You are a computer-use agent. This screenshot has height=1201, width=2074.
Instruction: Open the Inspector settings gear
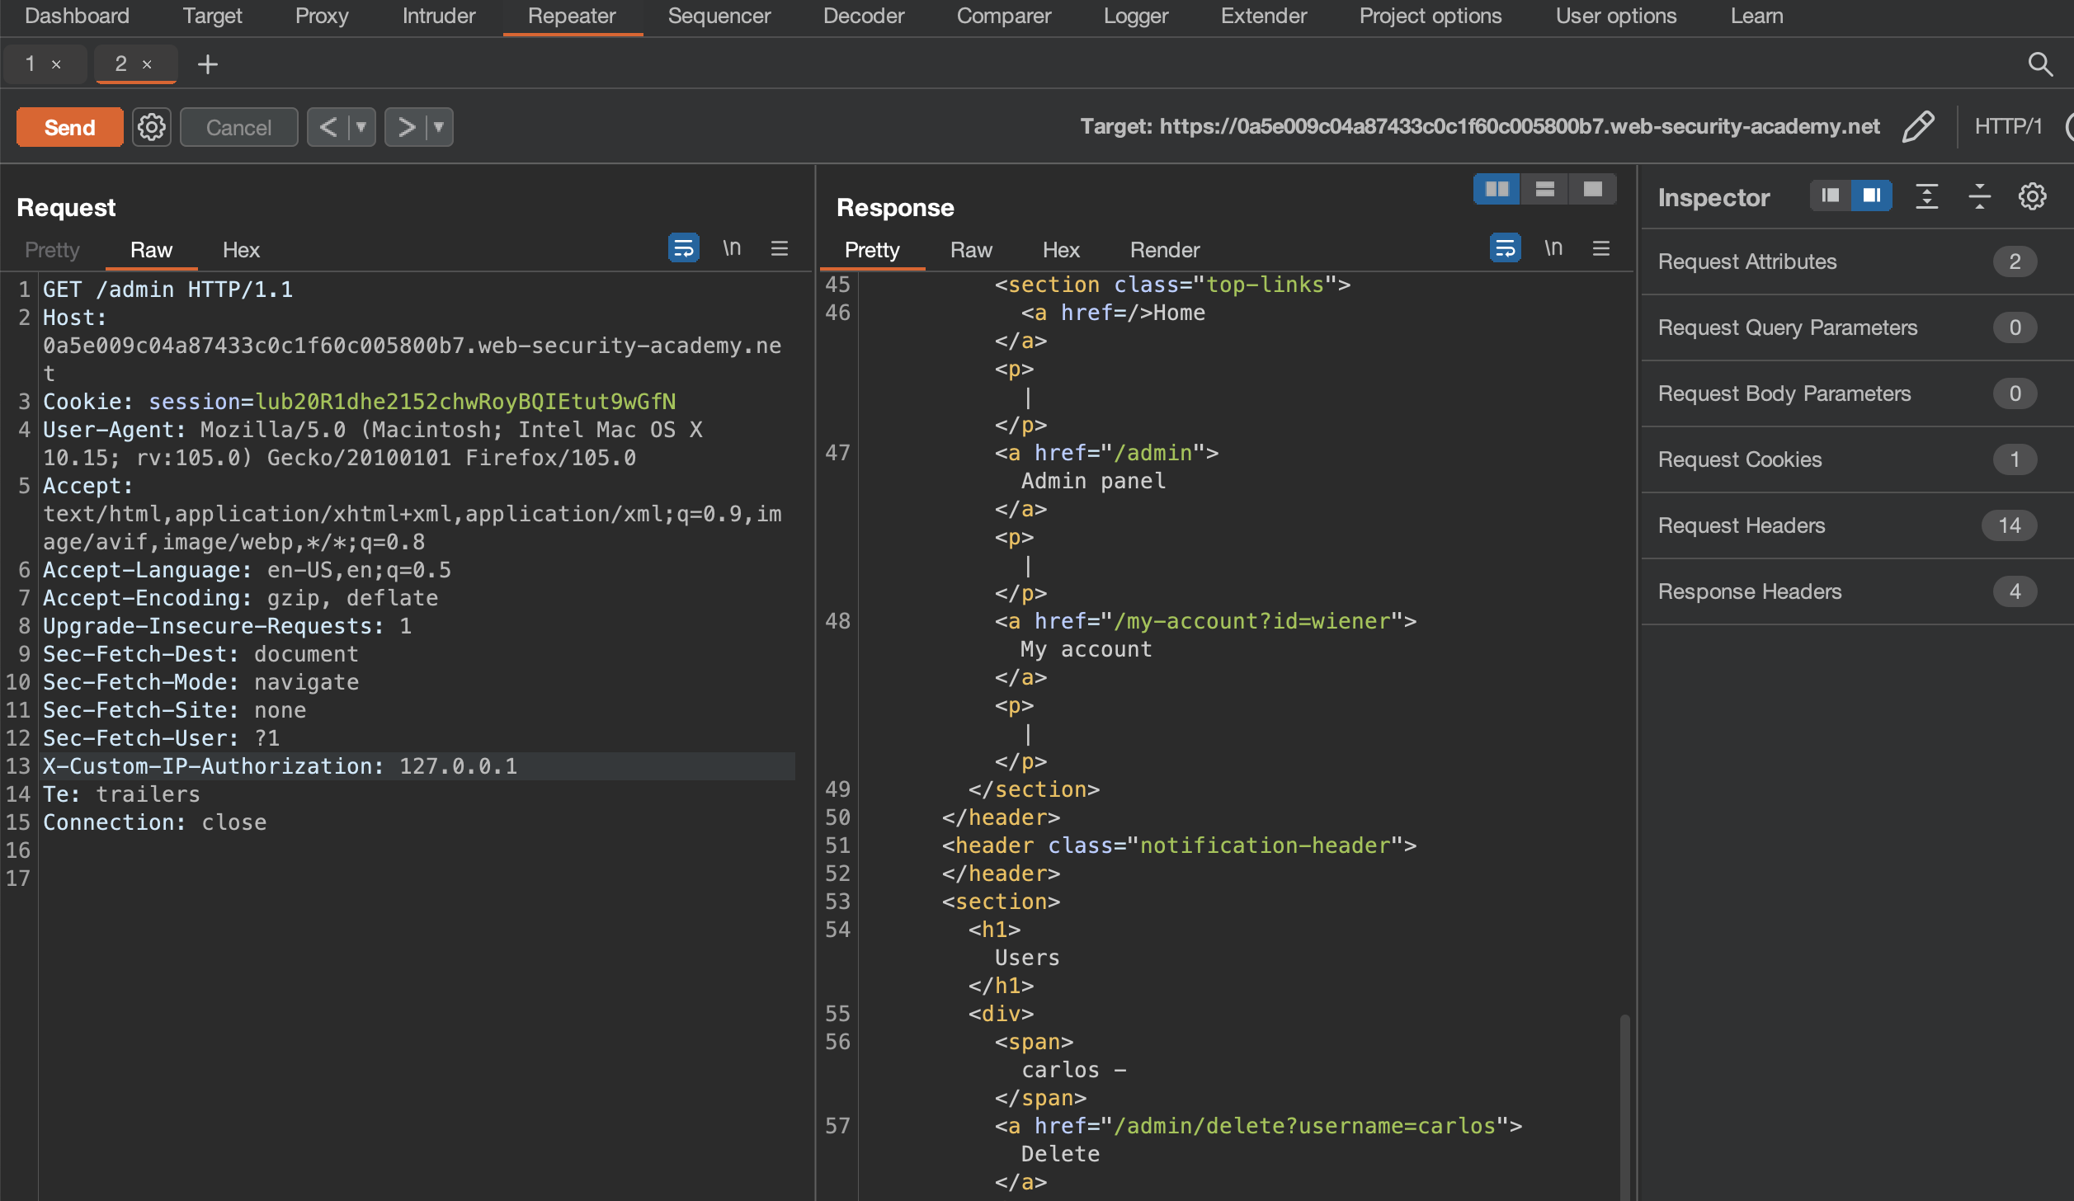(2032, 196)
